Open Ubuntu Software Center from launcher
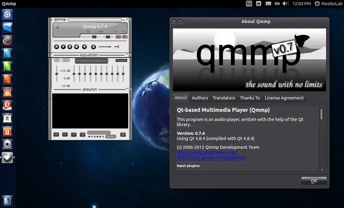Image resolution: width=344 pixels, height=208 pixels. [x=7, y=93]
